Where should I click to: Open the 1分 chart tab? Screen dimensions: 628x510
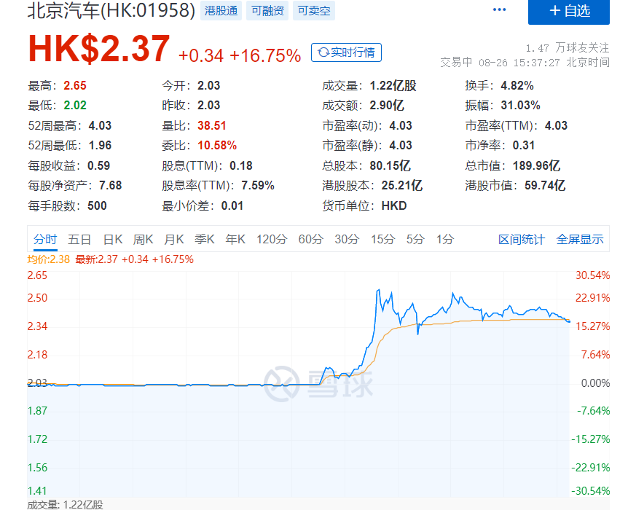point(445,239)
